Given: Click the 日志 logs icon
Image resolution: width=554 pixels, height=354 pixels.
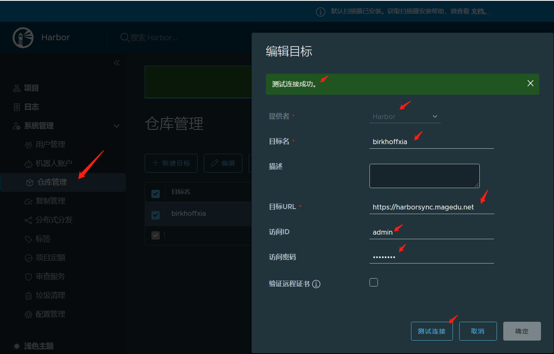Looking at the screenshot, I should (x=17, y=107).
